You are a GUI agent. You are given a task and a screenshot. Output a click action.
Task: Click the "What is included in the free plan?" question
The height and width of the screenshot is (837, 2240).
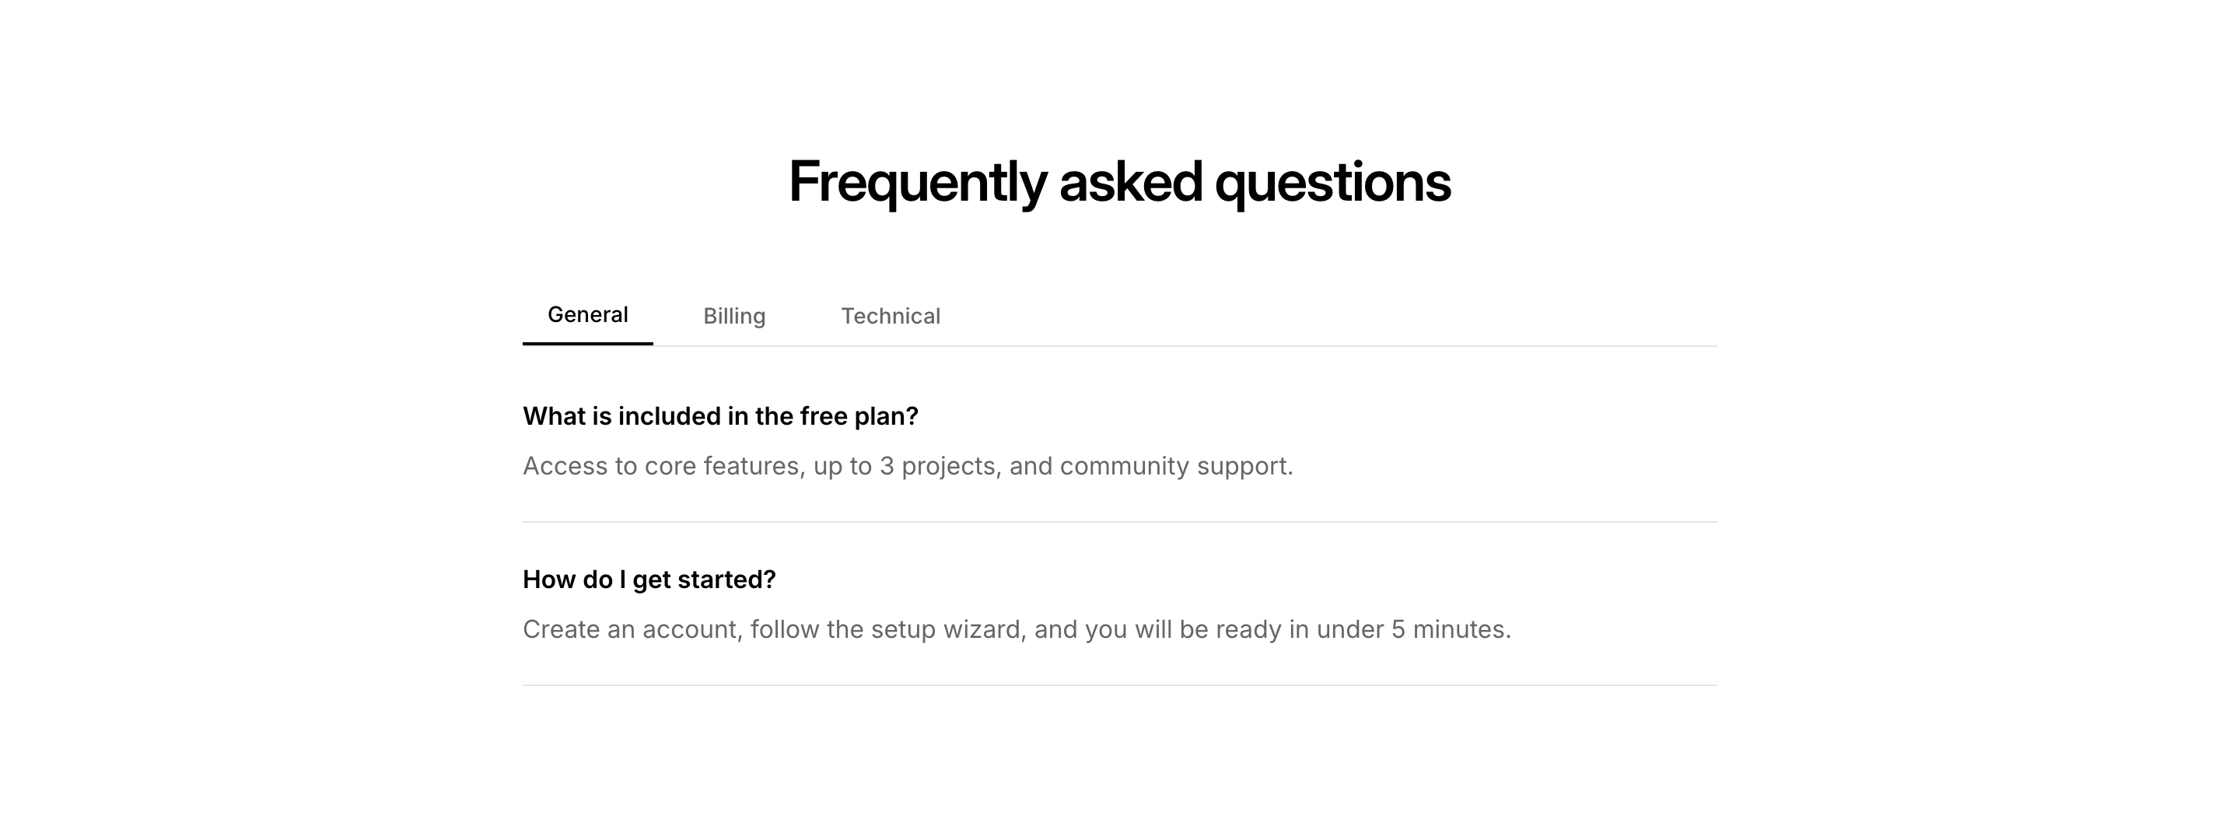tap(720, 416)
